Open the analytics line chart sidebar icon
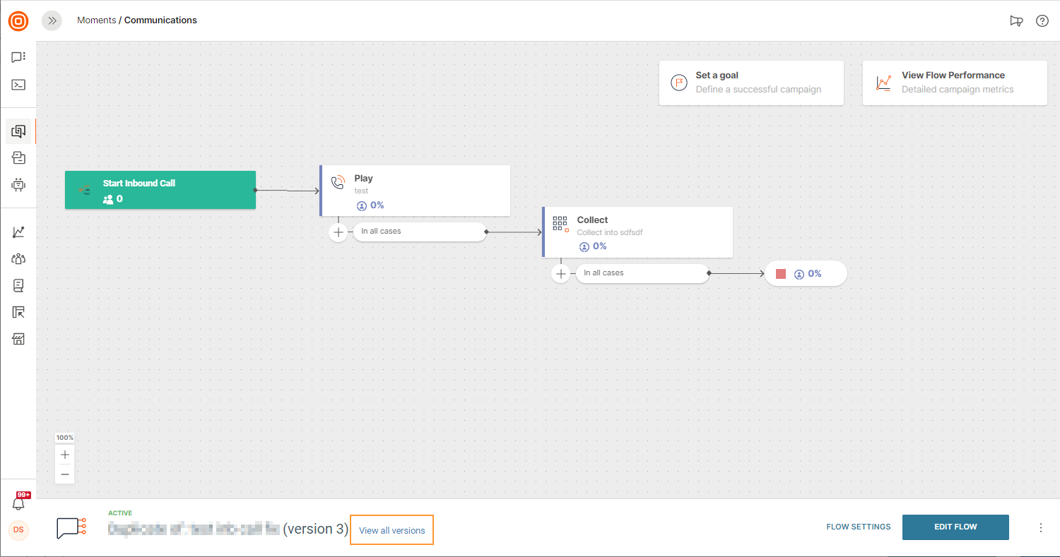This screenshot has width=1060, height=557. pyautogui.click(x=18, y=232)
